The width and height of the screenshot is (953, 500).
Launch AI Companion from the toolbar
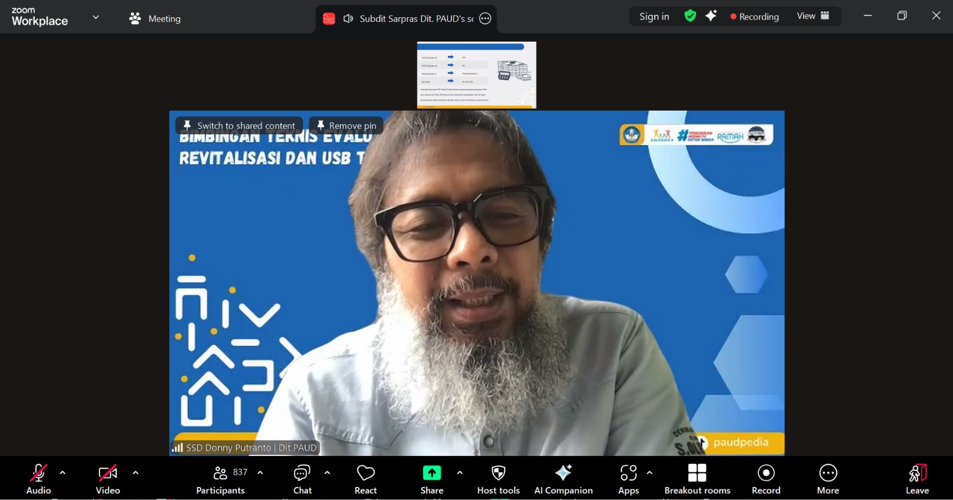pos(563,479)
